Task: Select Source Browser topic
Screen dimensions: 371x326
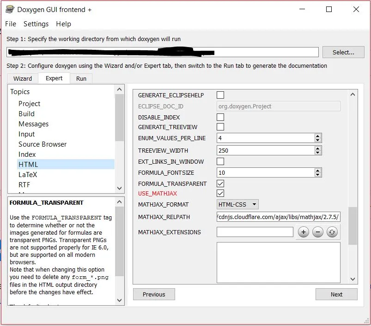Action: tap(43, 144)
